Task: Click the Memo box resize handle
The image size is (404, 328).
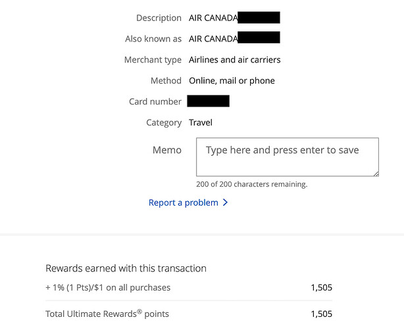Action: (375, 173)
